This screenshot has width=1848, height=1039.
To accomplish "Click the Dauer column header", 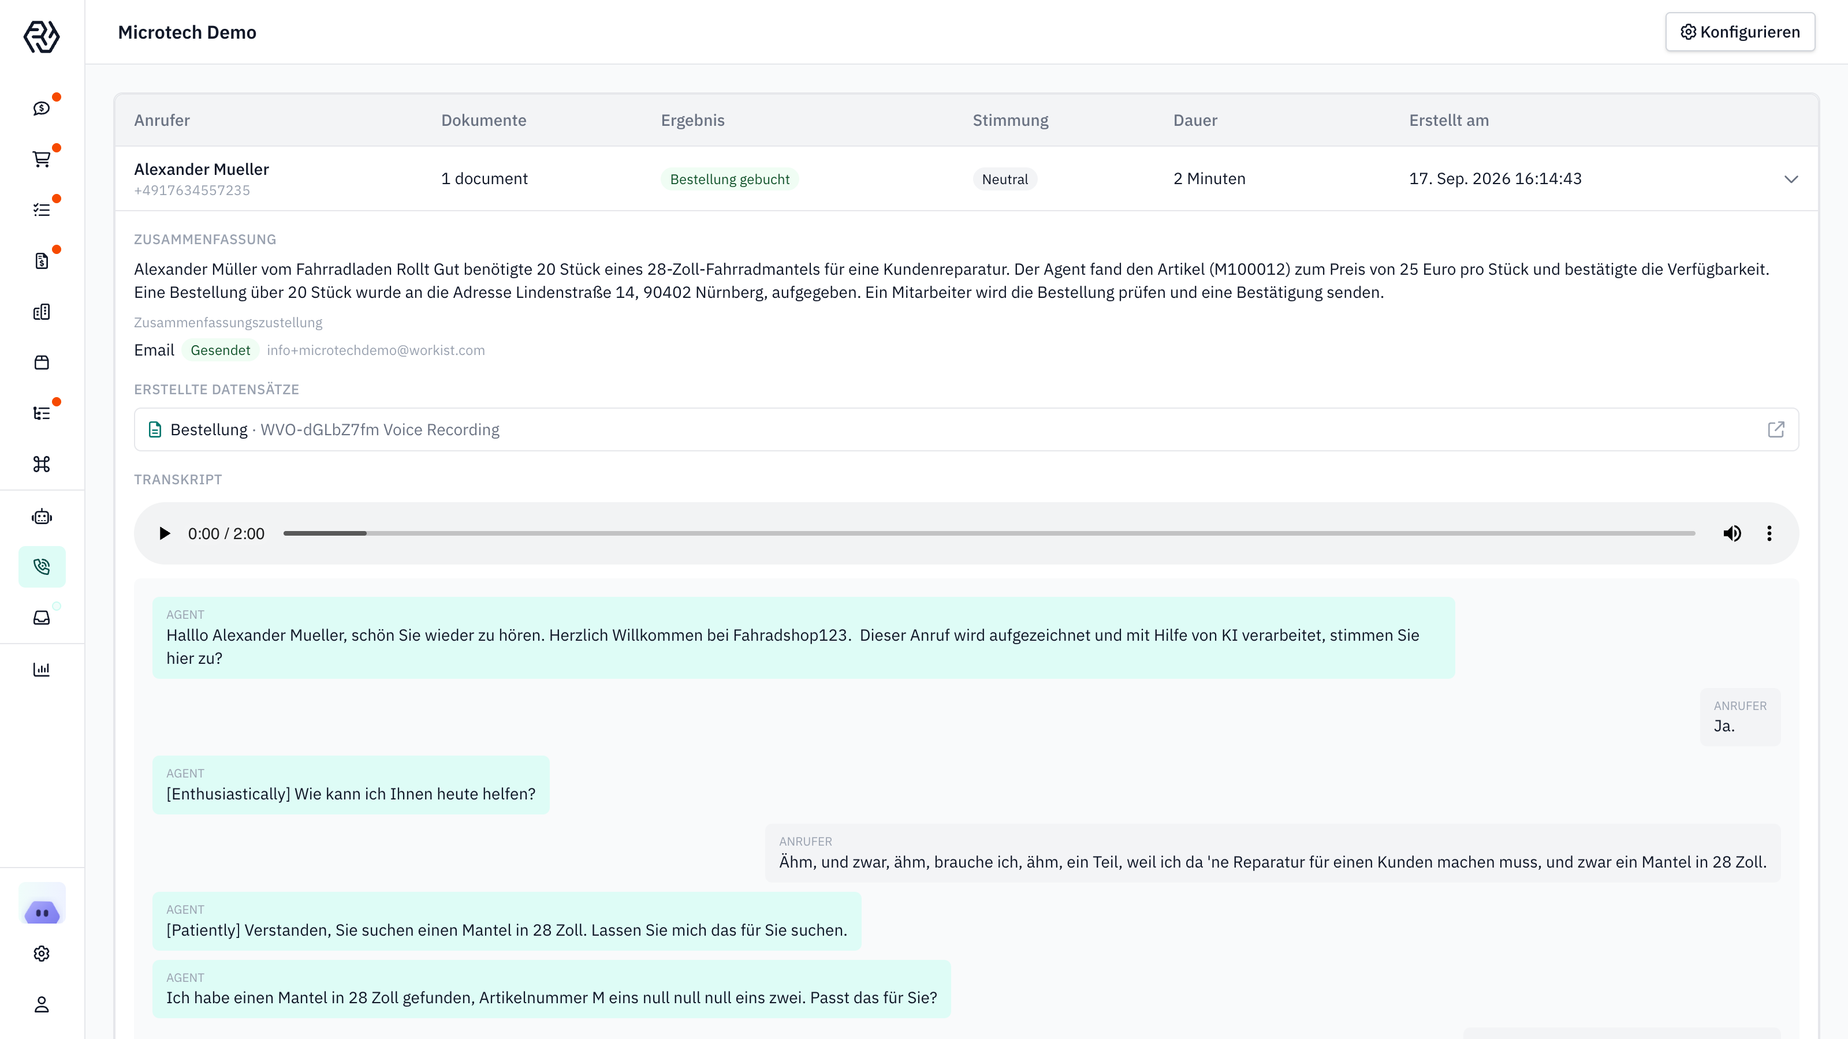I will click(1195, 121).
